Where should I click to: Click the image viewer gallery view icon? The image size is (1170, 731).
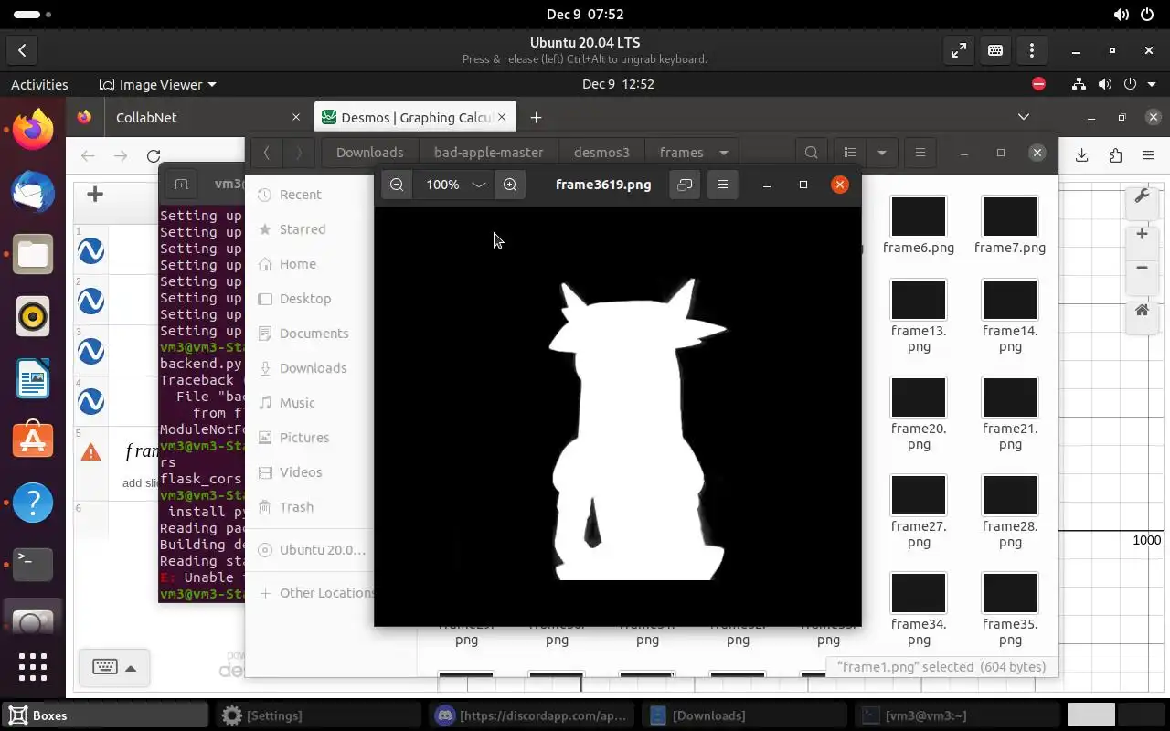pyautogui.click(x=685, y=185)
